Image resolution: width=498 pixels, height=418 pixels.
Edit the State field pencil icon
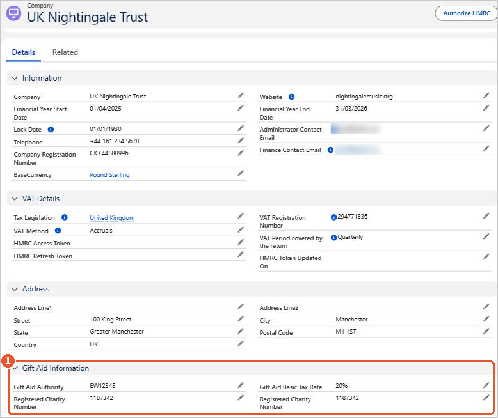[241, 331]
